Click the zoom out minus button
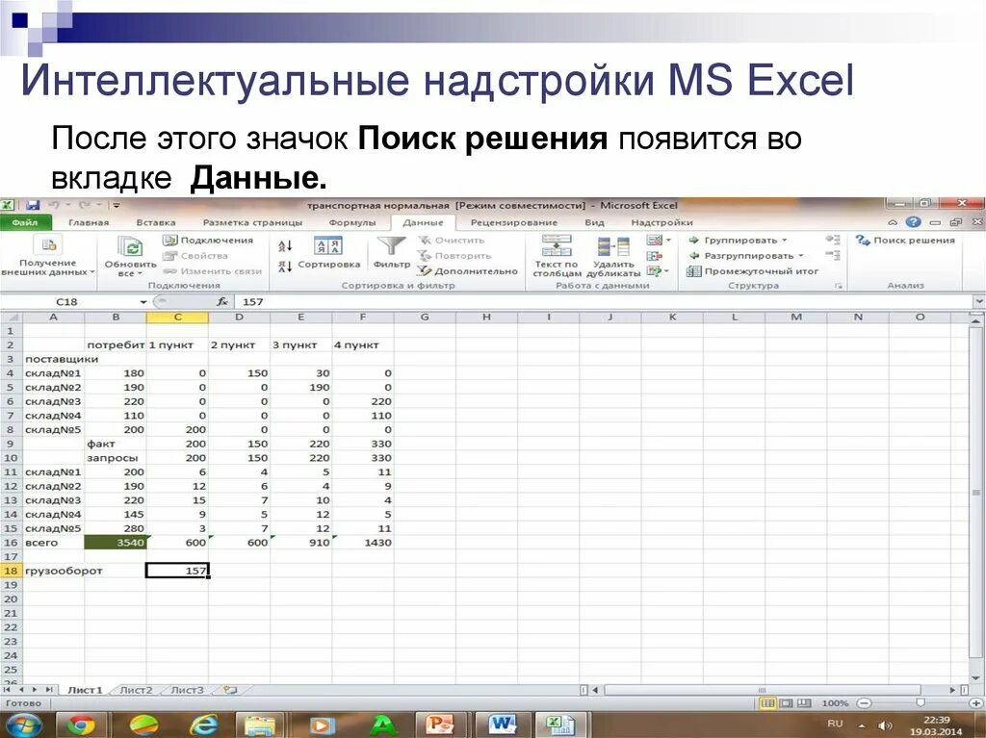 point(865,702)
